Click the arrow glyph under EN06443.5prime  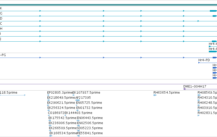coord(78,121)
